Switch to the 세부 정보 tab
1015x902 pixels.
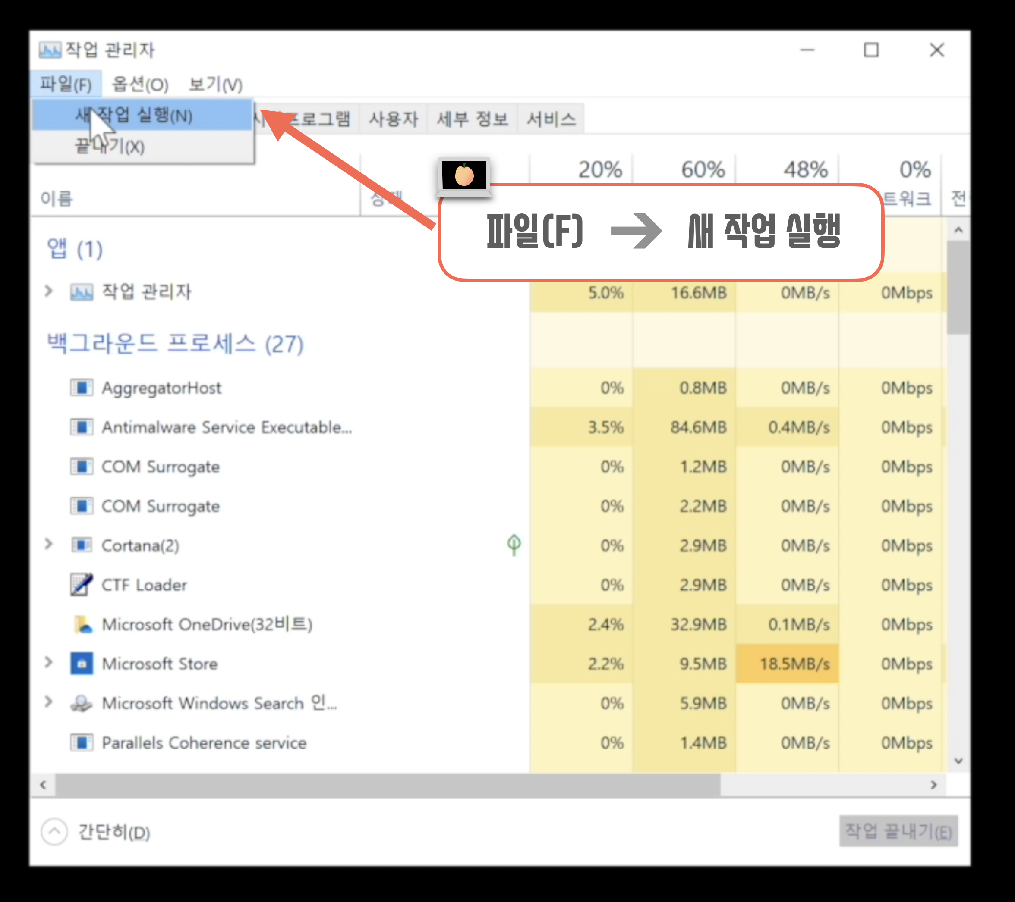(472, 119)
